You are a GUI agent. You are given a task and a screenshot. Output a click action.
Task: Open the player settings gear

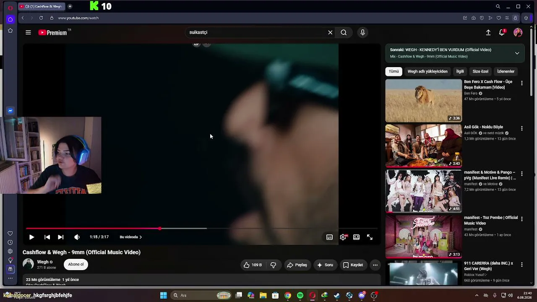click(x=343, y=237)
